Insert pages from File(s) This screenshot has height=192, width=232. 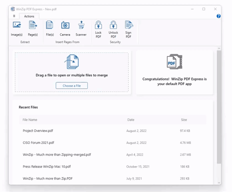click(x=50, y=28)
